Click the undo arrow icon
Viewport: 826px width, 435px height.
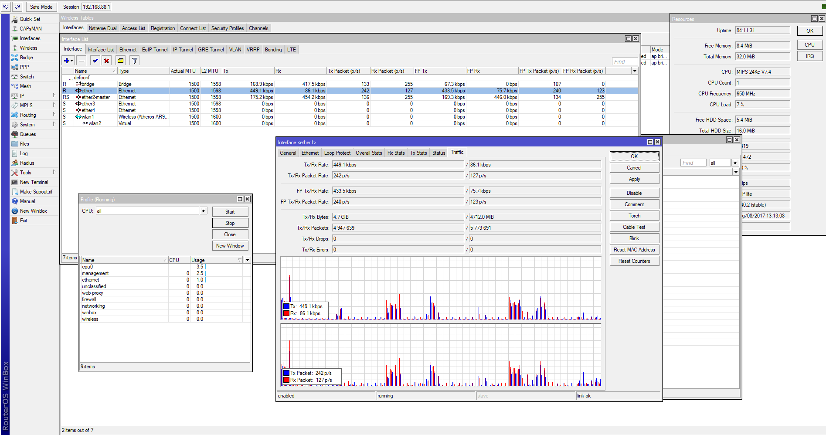[6, 7]
